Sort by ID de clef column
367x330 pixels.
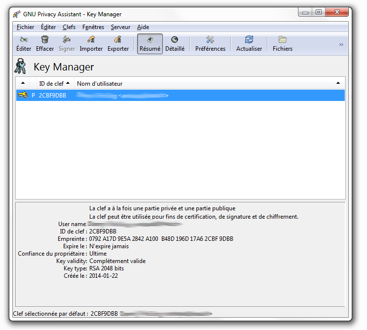click(55, 83)
